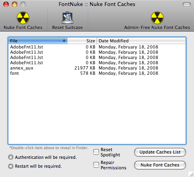Select the annex_aux file row

97,68
